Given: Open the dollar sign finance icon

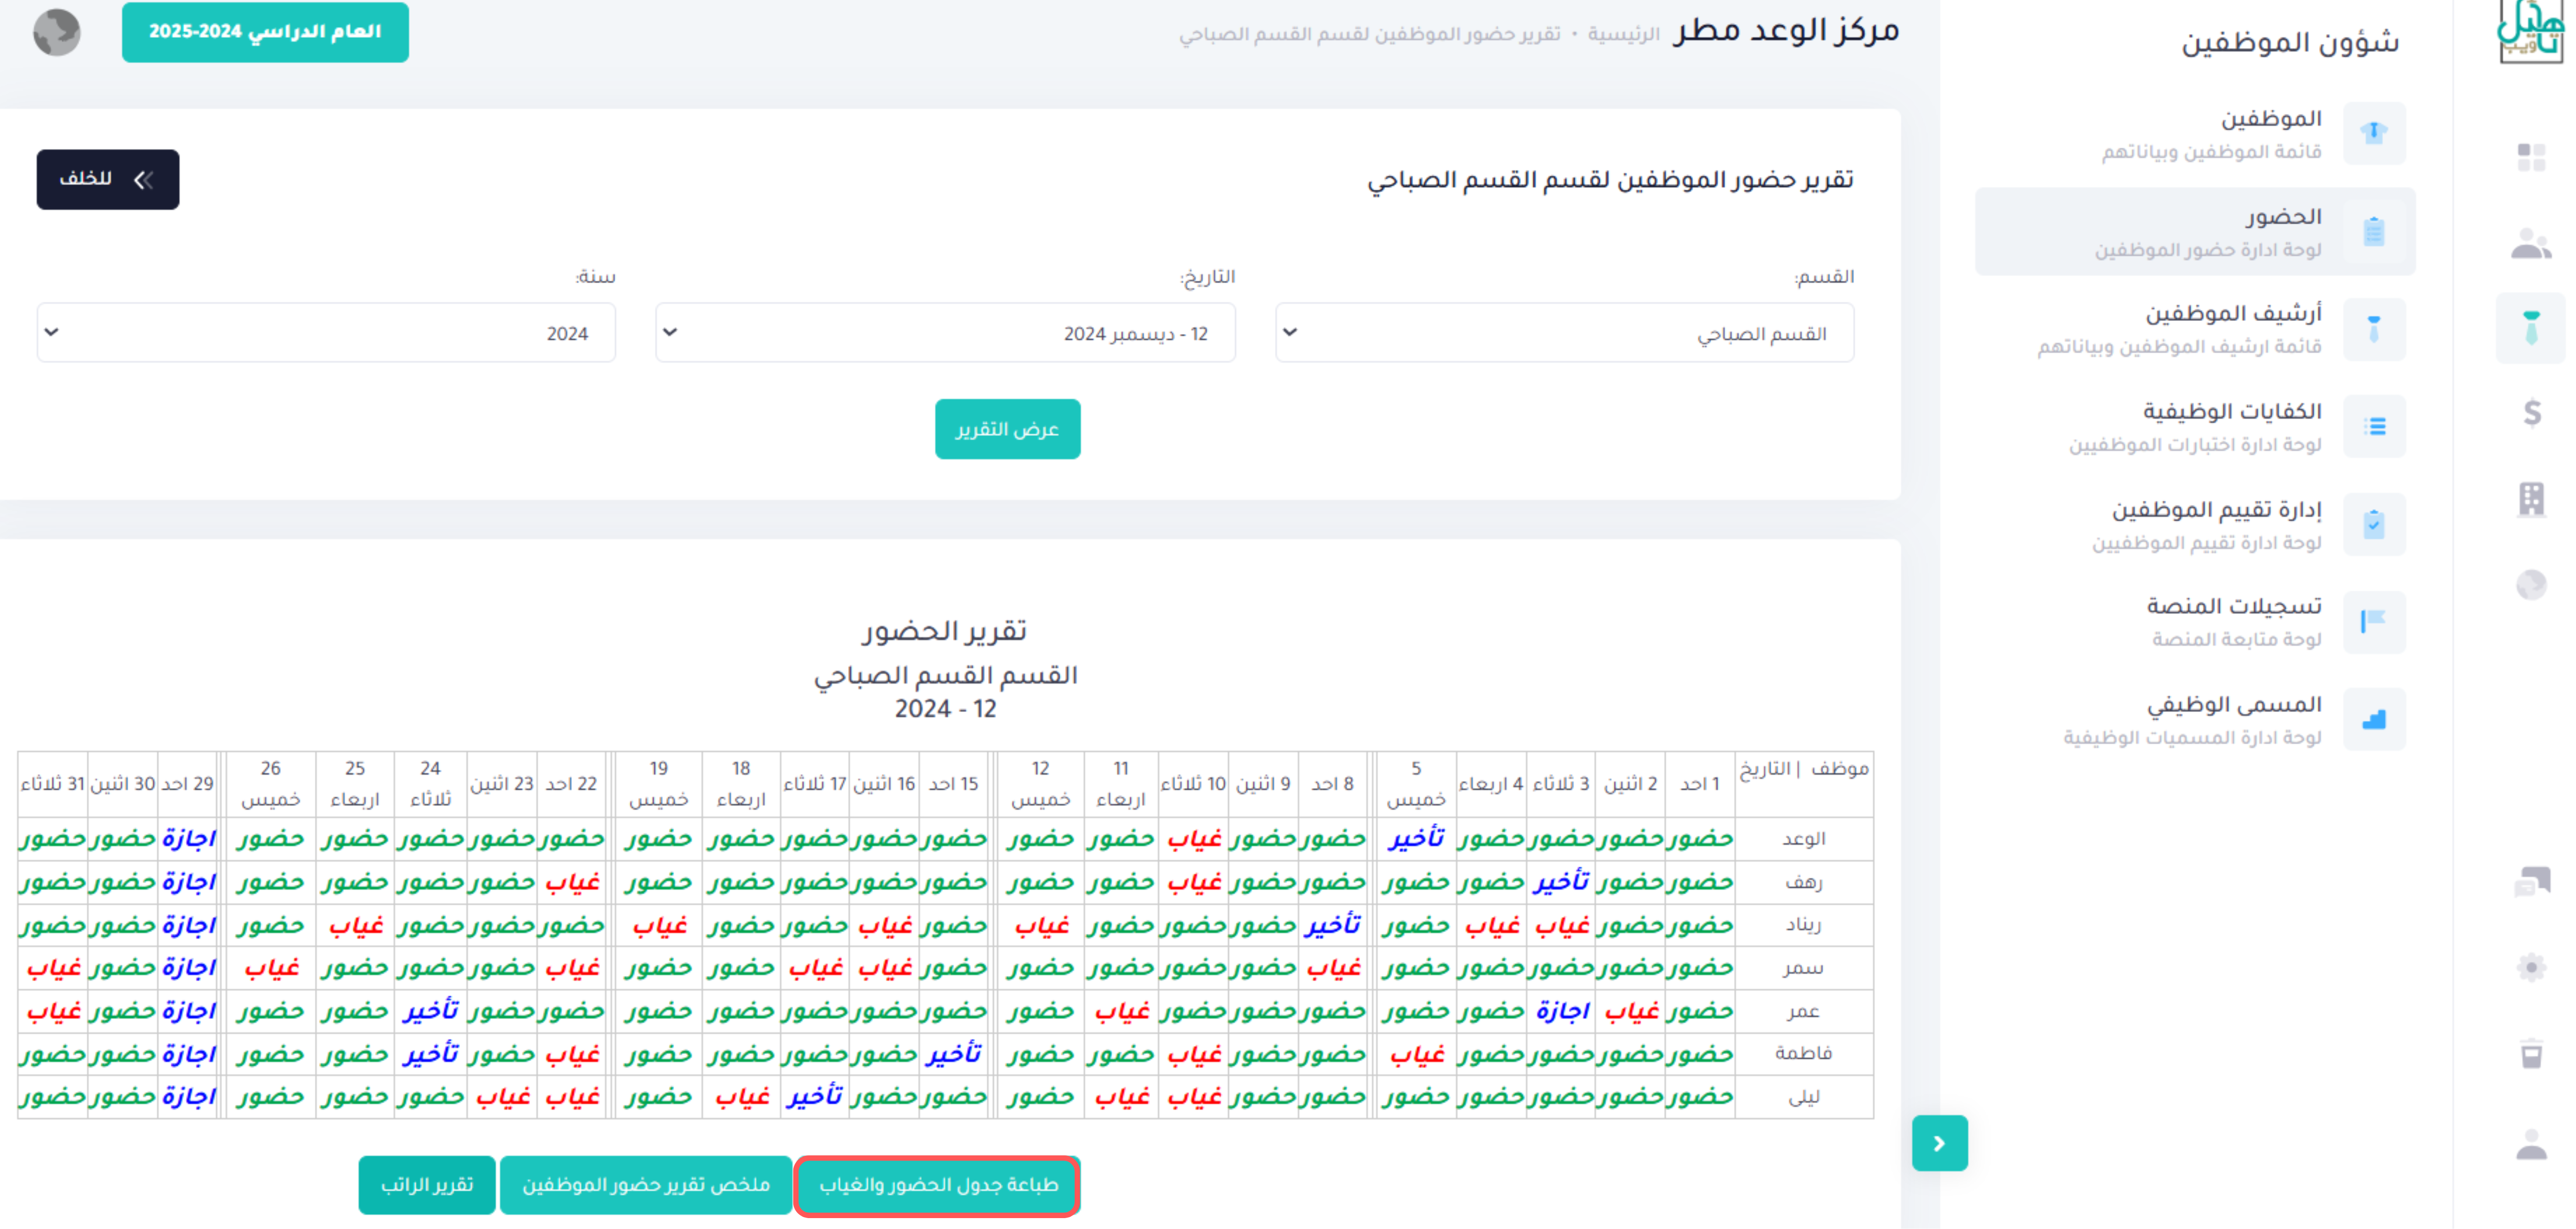Looking at the screenshot, I should 2531,412.
